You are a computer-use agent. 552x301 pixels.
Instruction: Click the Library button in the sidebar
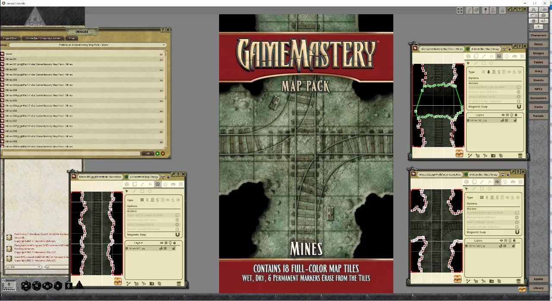(x=538, y=288)
